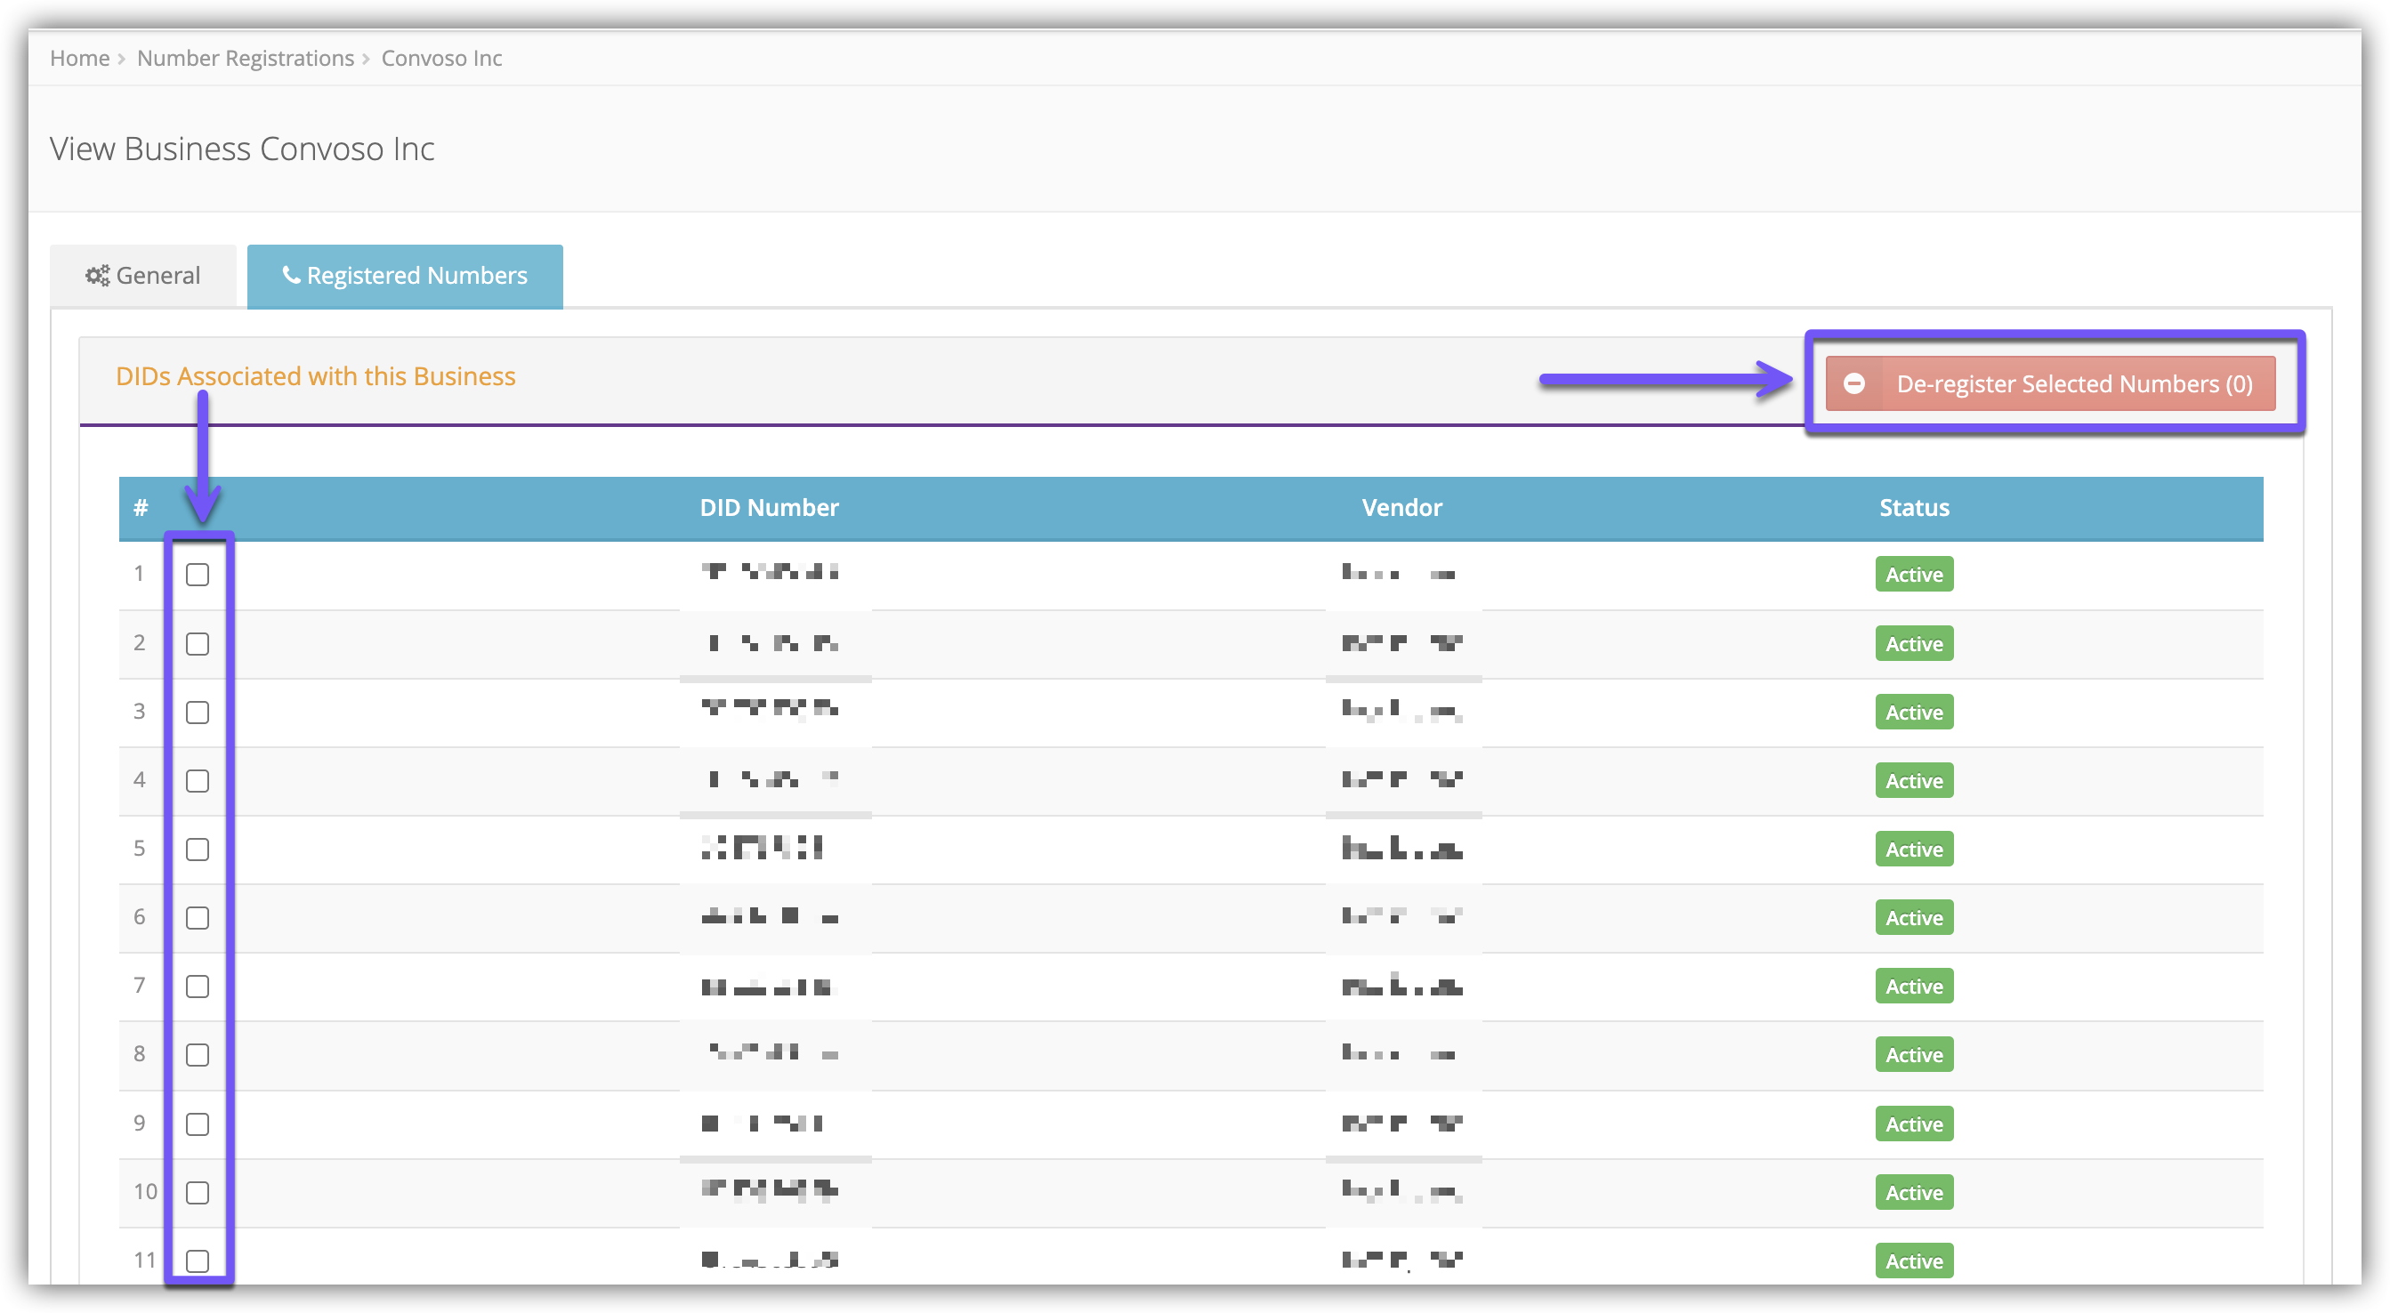This screenshot has width=2390, height=1313.
Task: Click the Status column header
Action: tap(1913, 507)
